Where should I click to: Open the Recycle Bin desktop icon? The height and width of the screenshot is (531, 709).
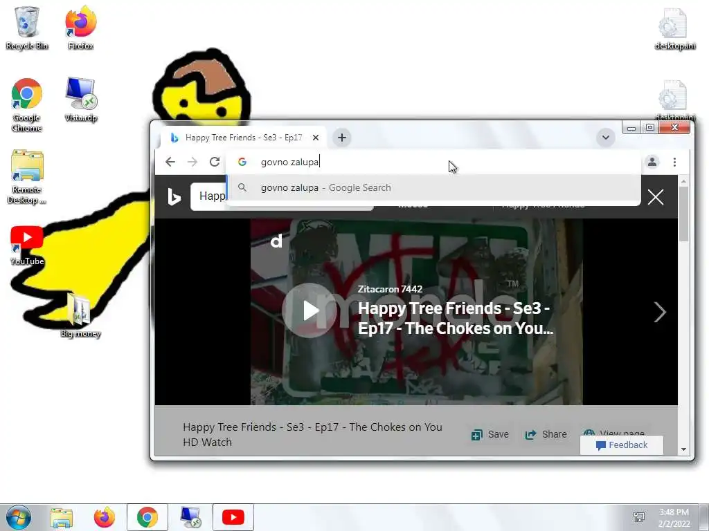(27, 28)
